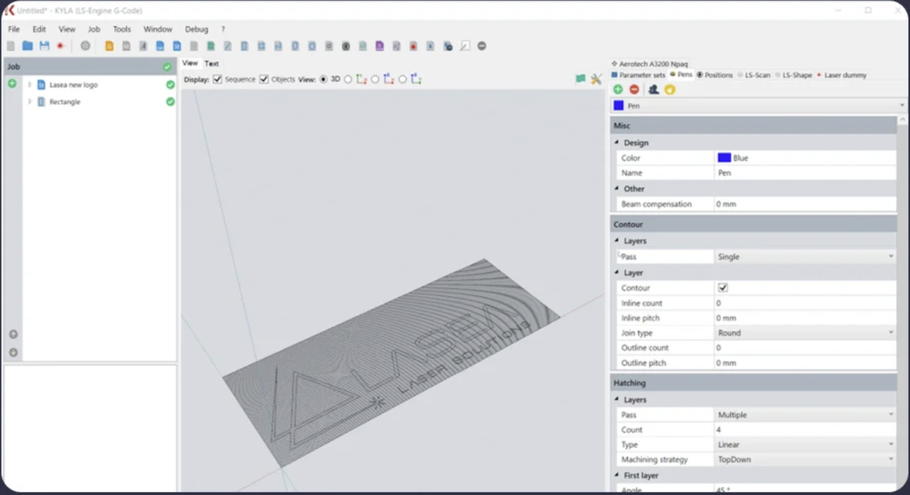
Task: Open the Machining strategy TopDown dropdown
Action: pos(805,460)
